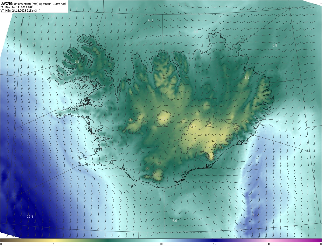Click the map value 6.8
322x246 pixels.
[275, 45]
